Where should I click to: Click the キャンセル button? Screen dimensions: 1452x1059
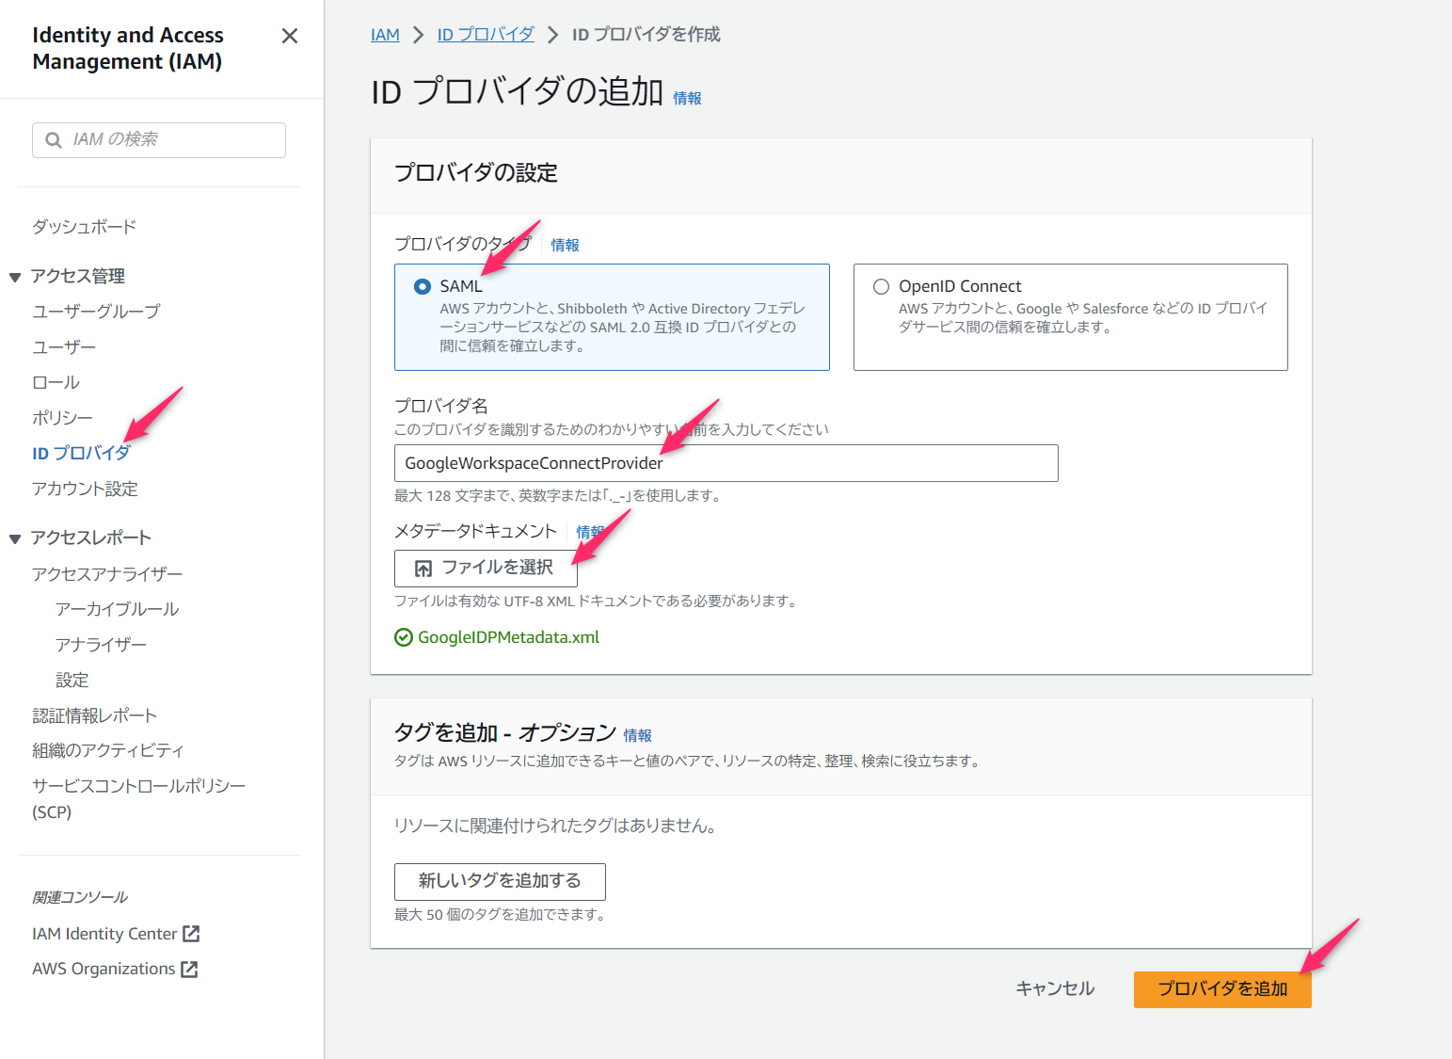pos(1055,989)
